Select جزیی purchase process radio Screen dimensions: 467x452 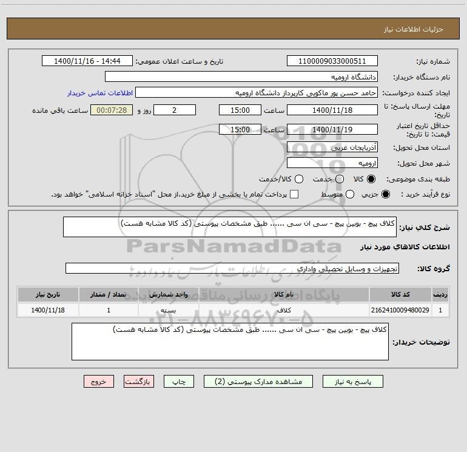pos(386,194)
